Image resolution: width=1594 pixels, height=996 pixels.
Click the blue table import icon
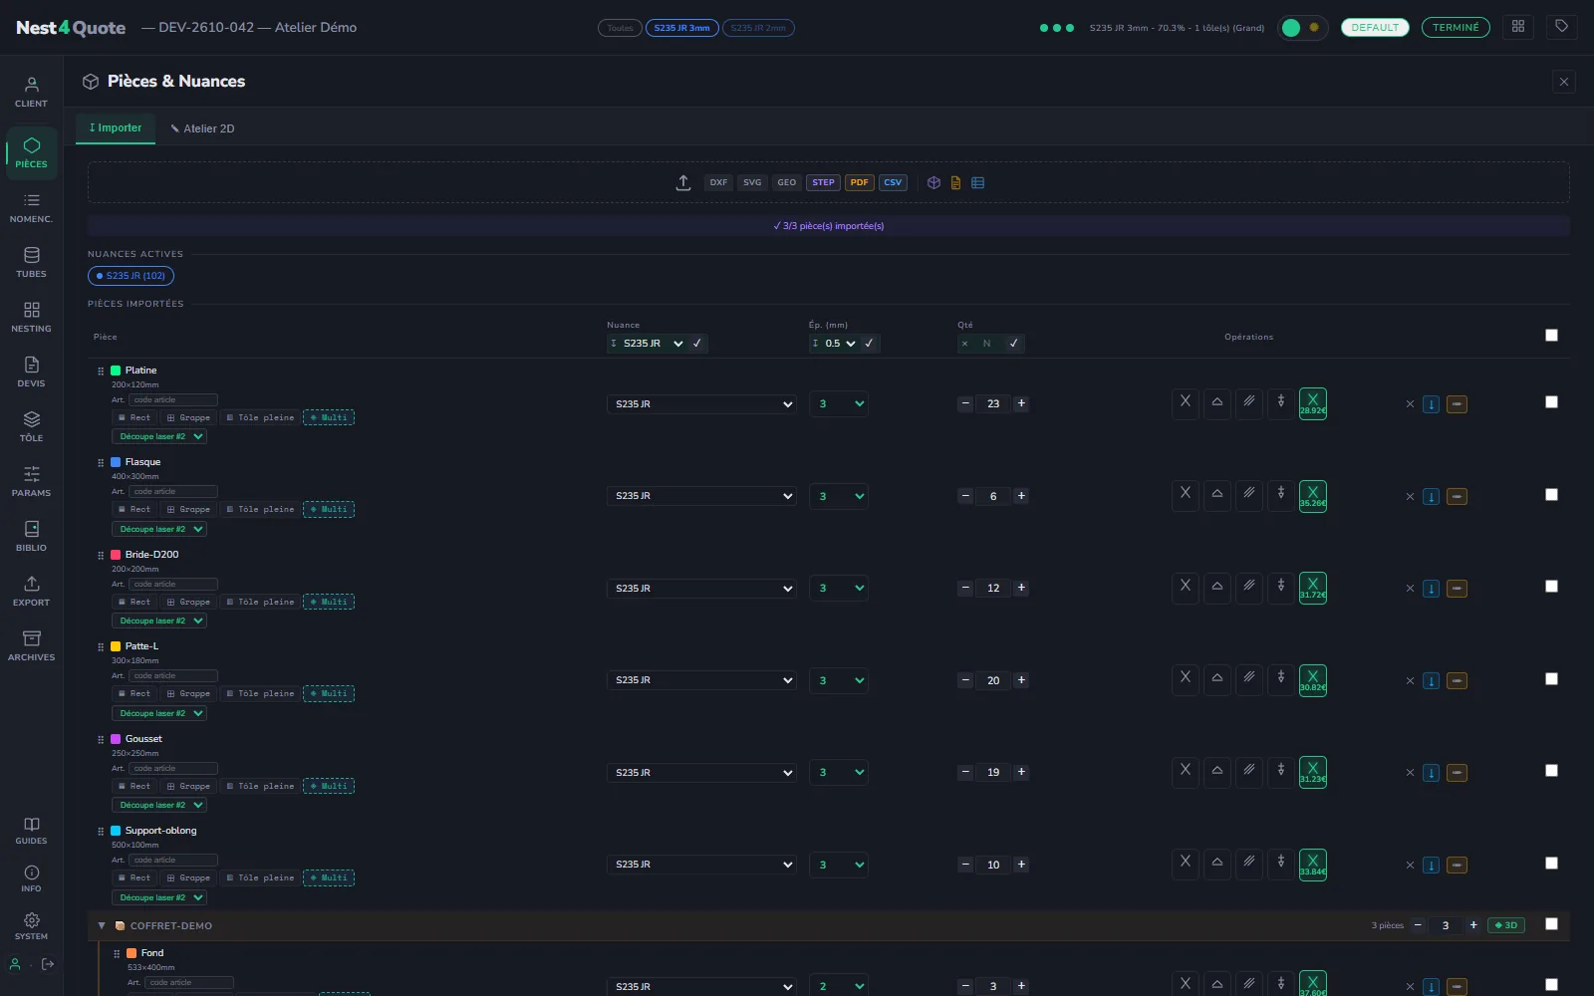[x=977, y=182]
